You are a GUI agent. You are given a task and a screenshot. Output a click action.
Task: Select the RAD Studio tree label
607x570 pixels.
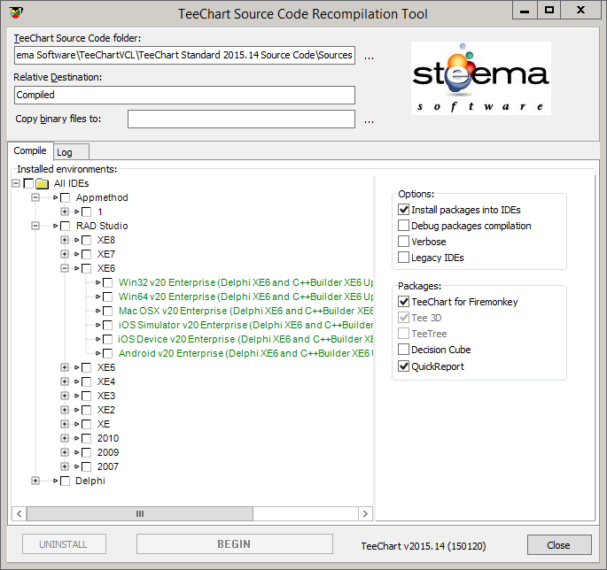click(x=102, y=226)
